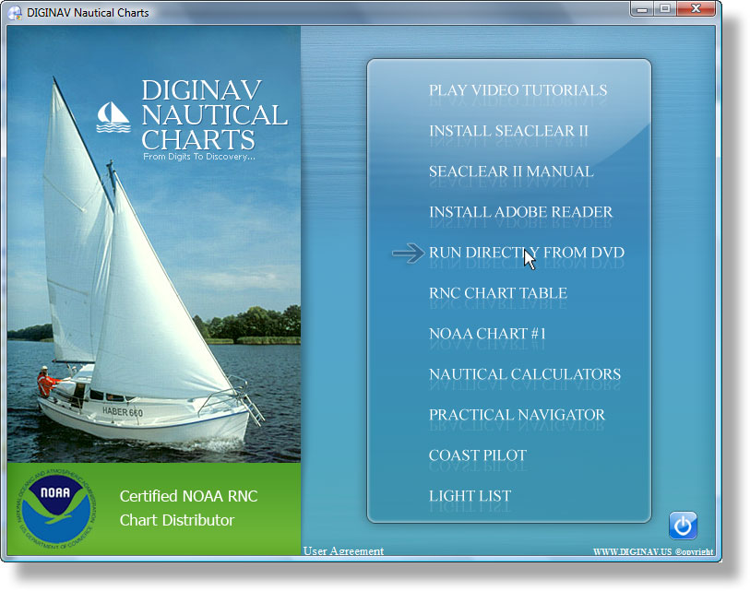Open the Coast Pilot
Screen dimensions: 750x591
click(x=477, y=455)
